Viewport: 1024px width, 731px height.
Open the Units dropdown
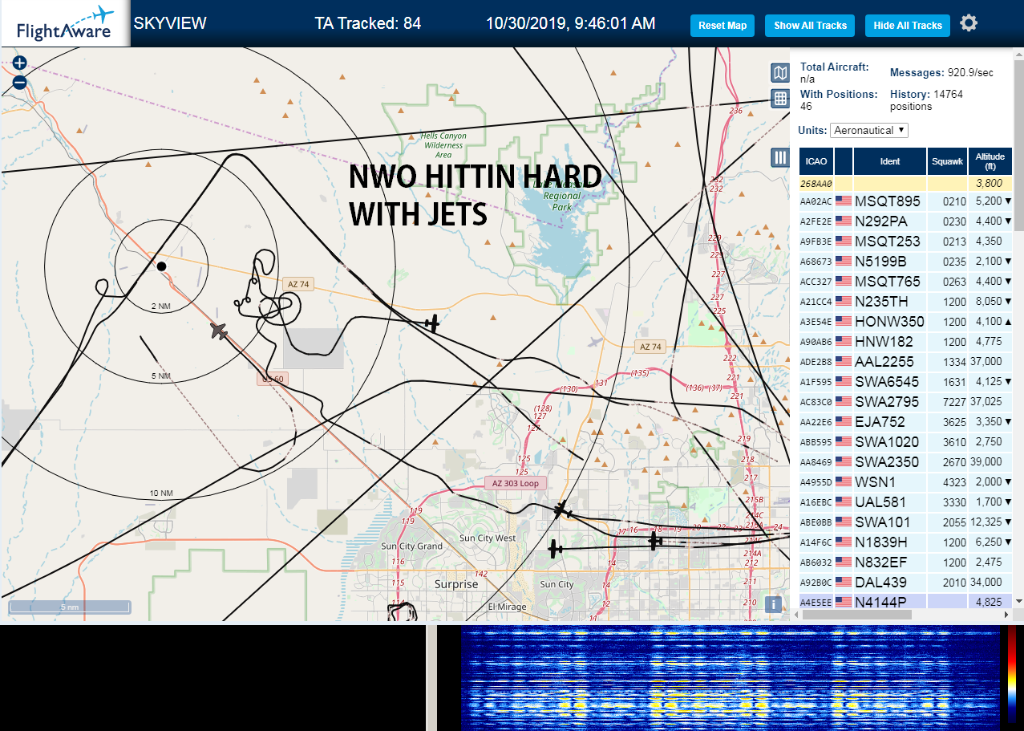869,130
